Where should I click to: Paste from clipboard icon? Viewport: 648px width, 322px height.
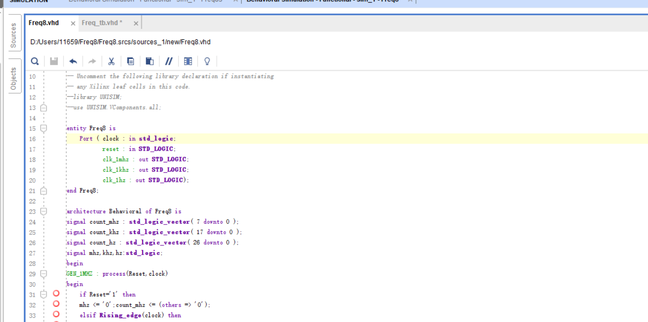(x=150, y=61)
